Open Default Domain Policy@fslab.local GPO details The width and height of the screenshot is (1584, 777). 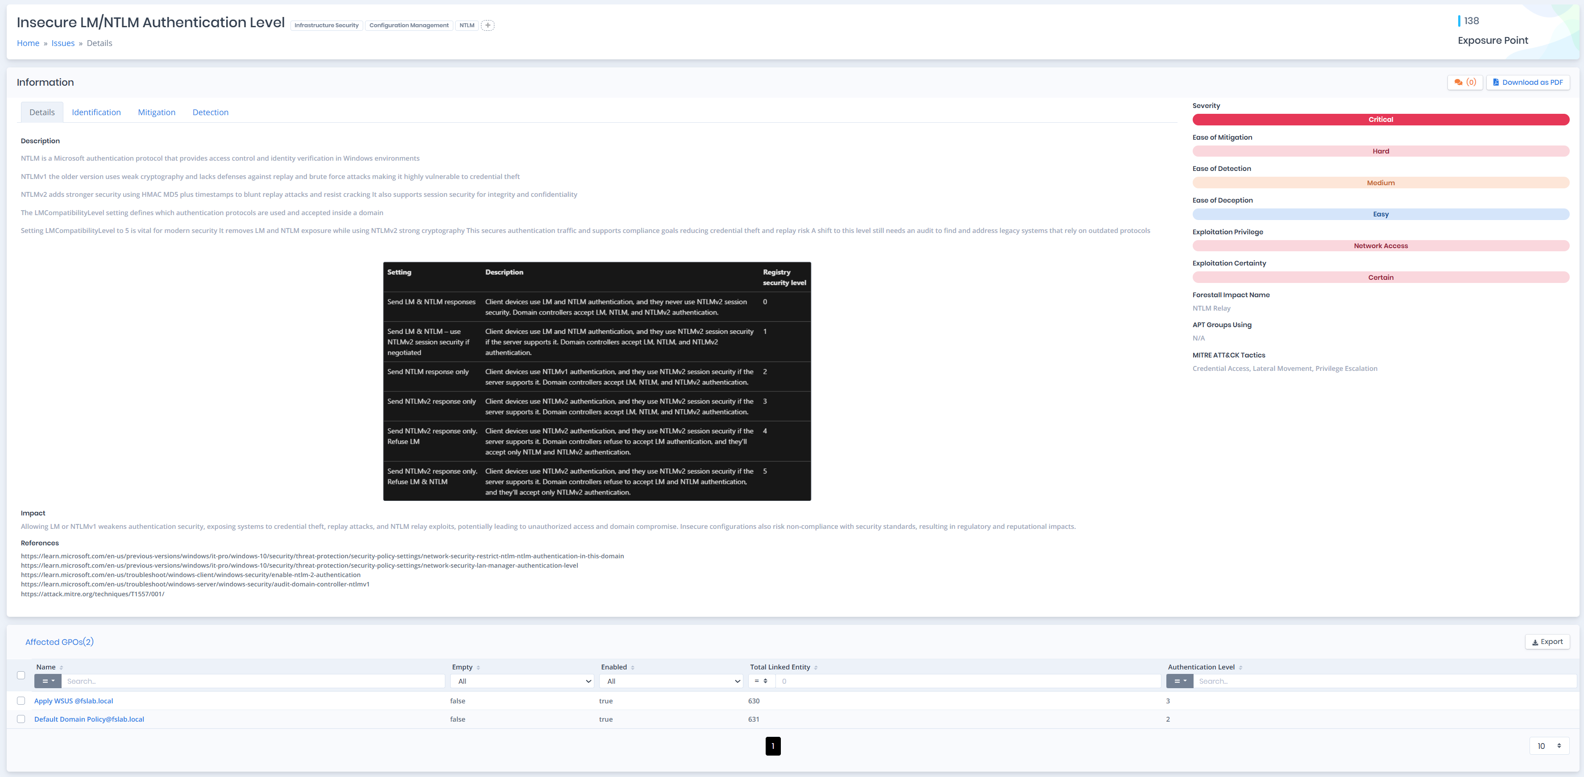point(88,719)
